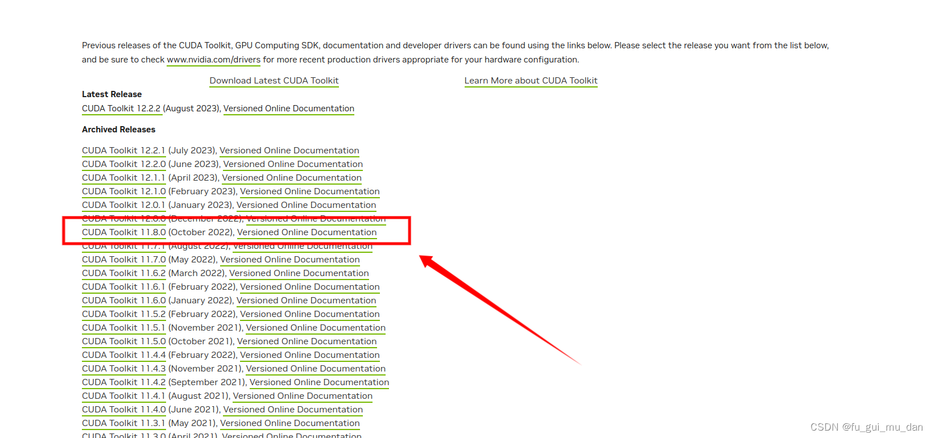This screenshot has width=931, height=438.
Task: Open Versioned Online Documentation for 11.4.0
Action: point(293,410)
